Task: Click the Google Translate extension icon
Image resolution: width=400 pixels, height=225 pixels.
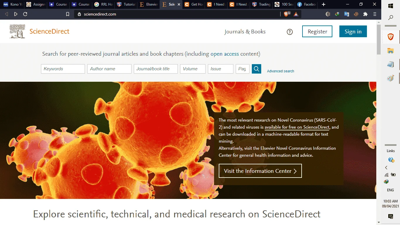Action: 347,14
